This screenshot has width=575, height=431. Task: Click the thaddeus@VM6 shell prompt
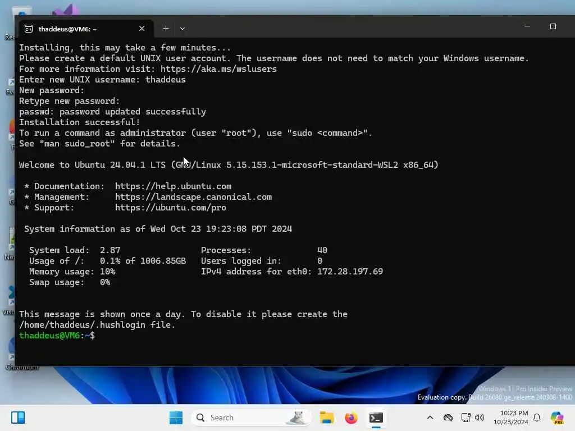(x=57, y=336)
